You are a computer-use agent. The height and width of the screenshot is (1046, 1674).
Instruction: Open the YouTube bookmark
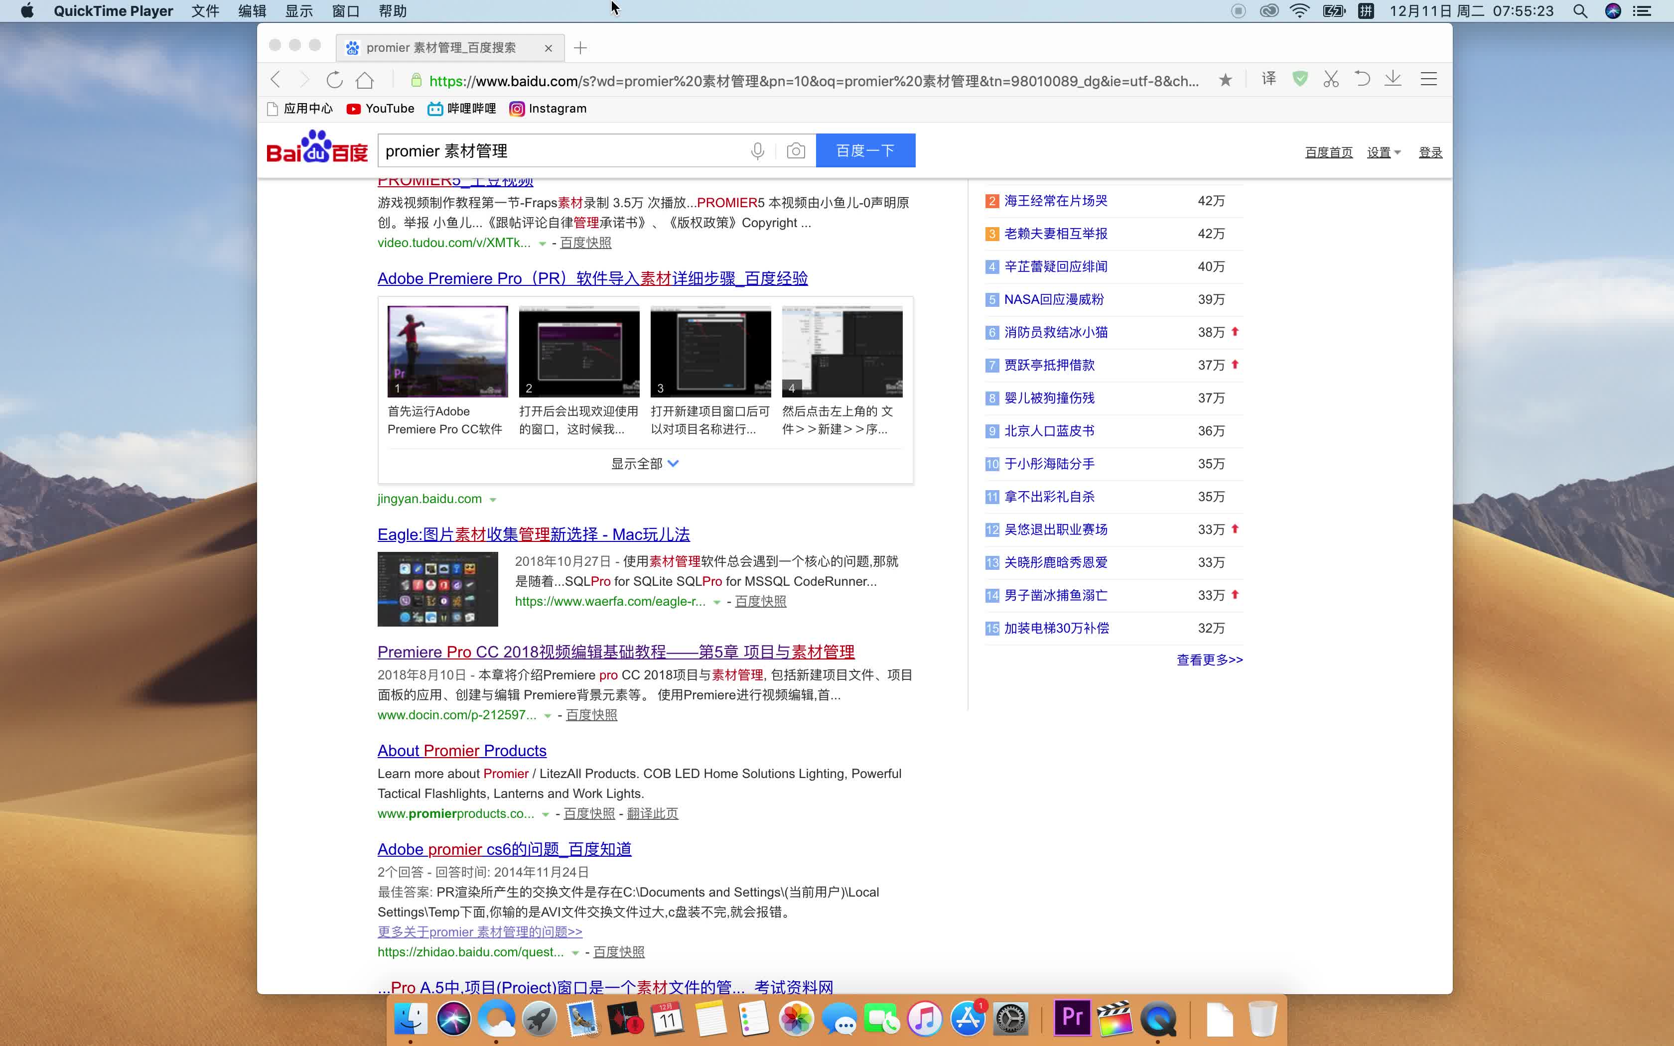coord(381,109)
